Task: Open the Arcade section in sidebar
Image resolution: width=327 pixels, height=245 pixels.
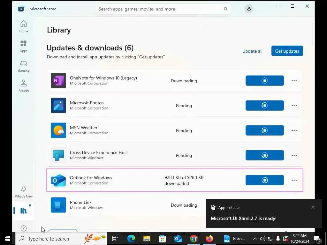Action: click(x=24, y=86)
